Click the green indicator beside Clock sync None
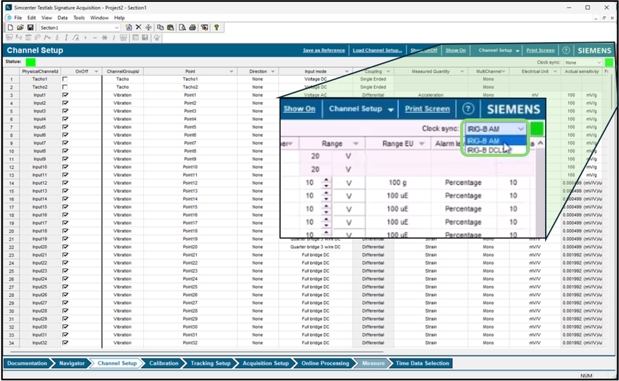The height and width of the screenshot is (381, 619). click(609, 62)
